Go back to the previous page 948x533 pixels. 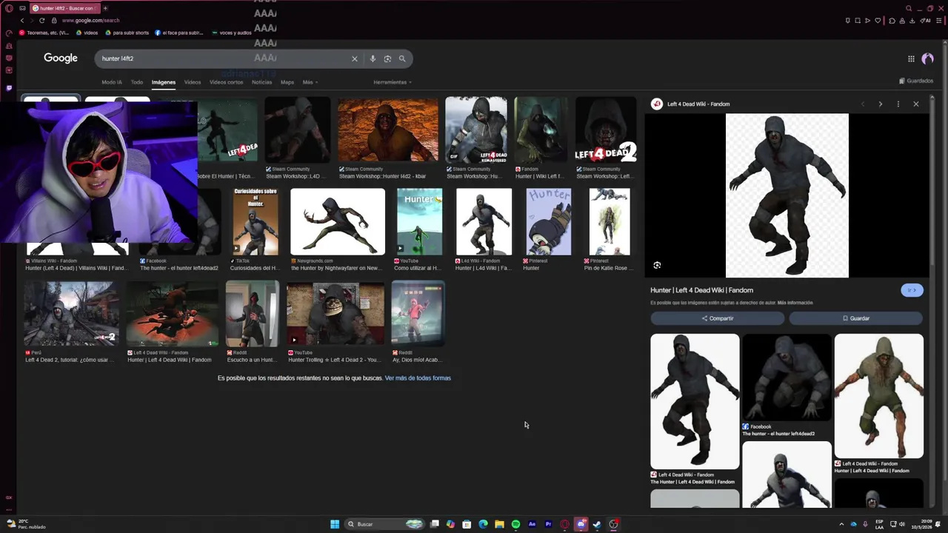point(21,20)
